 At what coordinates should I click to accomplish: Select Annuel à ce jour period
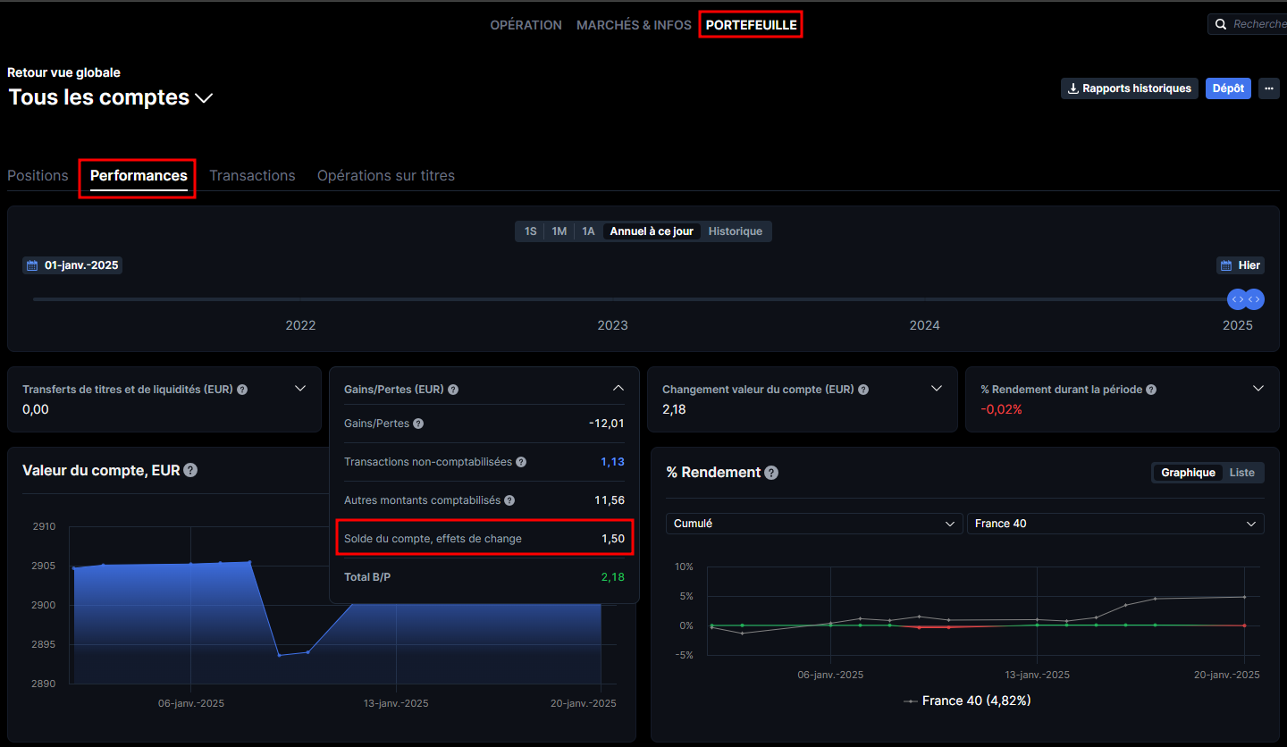pyautogui.click(x=652, y=231)
